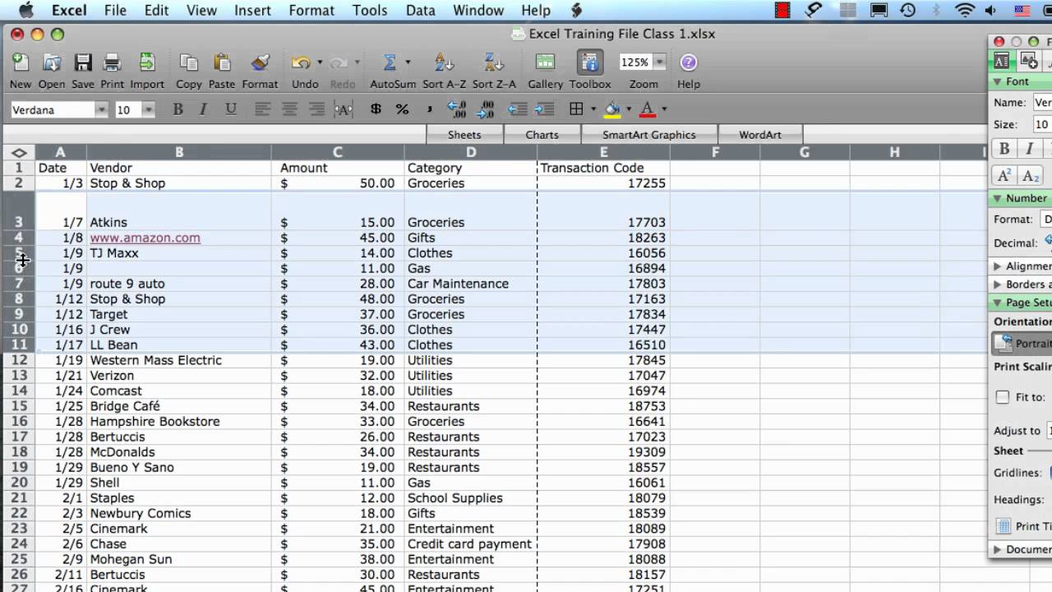Toggle Bold in formatting toolbar
The width and height of the screenshot is (1052, 592).
point(178,109)
